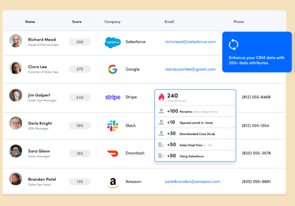
Task: Click the Amazon company name
Action: pyautogui.click(x=133, y=181)
